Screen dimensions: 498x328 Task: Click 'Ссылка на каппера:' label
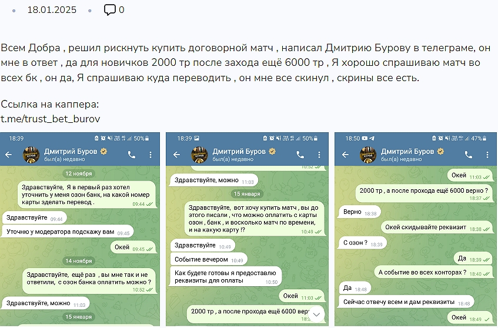(50, 104)
